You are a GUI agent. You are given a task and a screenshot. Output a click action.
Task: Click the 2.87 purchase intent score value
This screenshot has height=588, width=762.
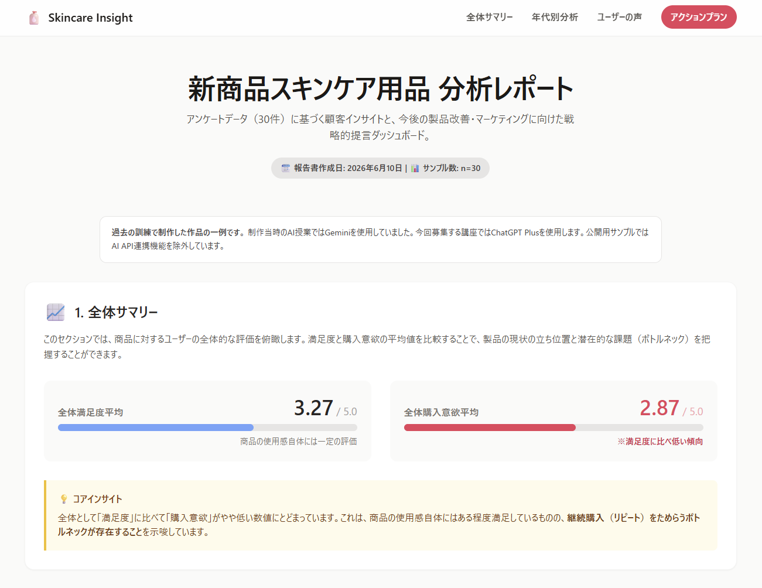[x=660, y=408]
